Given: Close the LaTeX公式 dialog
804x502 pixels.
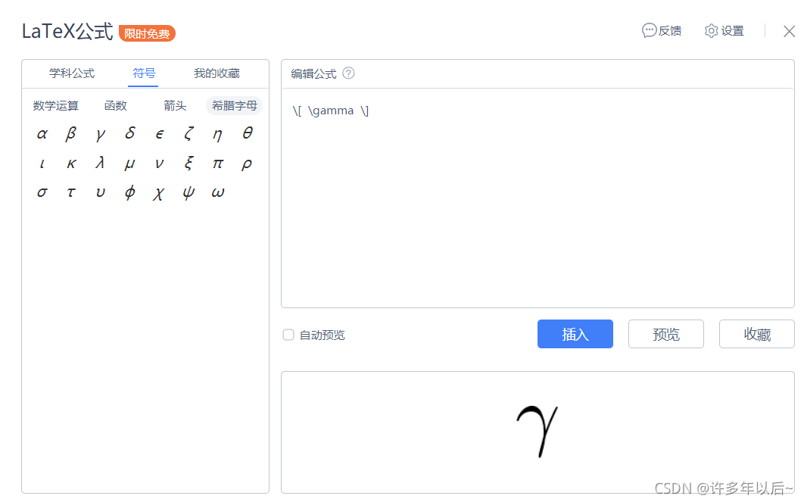Looking at the screenshot, I should click(789, 31).
